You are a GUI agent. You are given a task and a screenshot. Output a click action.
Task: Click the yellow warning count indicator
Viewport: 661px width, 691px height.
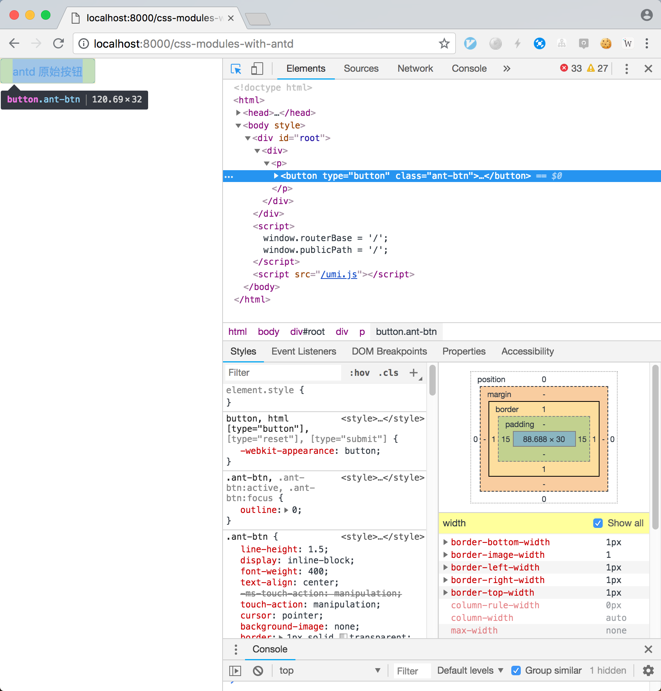597,68
